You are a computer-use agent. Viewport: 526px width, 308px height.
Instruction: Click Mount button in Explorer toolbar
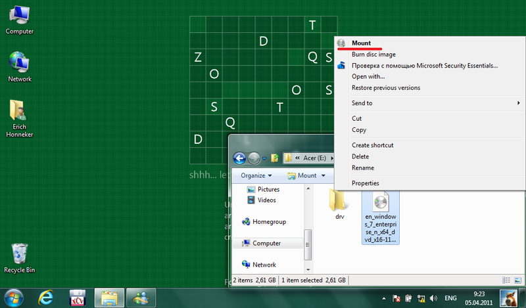(302, 175)
